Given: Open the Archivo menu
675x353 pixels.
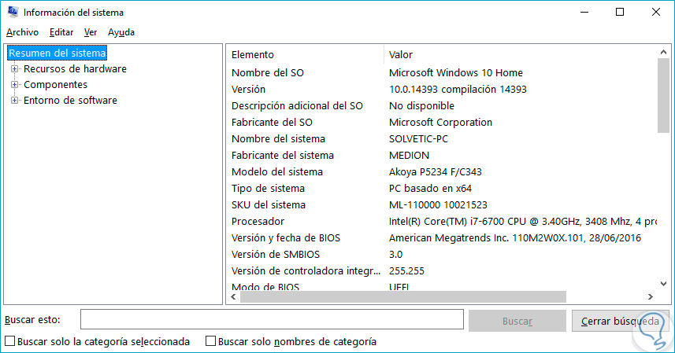Looking at the screenshot, I should click(22, 32).
